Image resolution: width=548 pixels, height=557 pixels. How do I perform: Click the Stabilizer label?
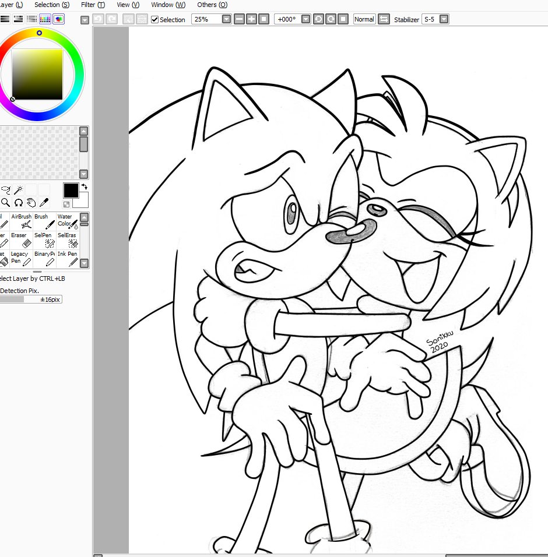[406, 20]
